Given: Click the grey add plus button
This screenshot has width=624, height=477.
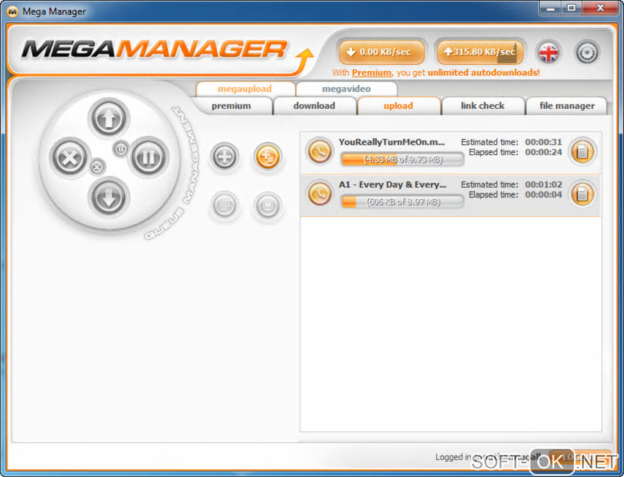Looking at the screenshot, I should [225, 157].
